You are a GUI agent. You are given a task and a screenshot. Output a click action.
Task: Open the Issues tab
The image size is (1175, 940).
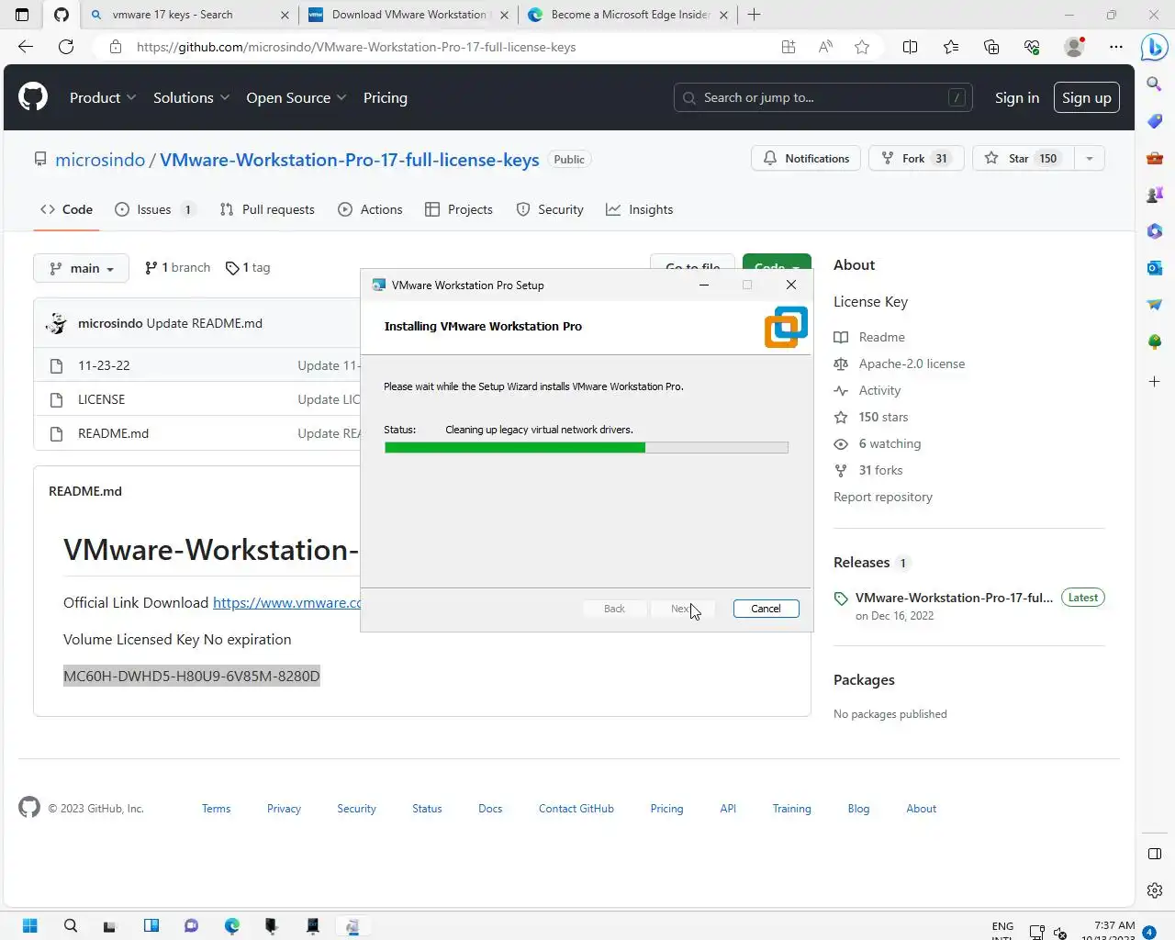[154, 209]
